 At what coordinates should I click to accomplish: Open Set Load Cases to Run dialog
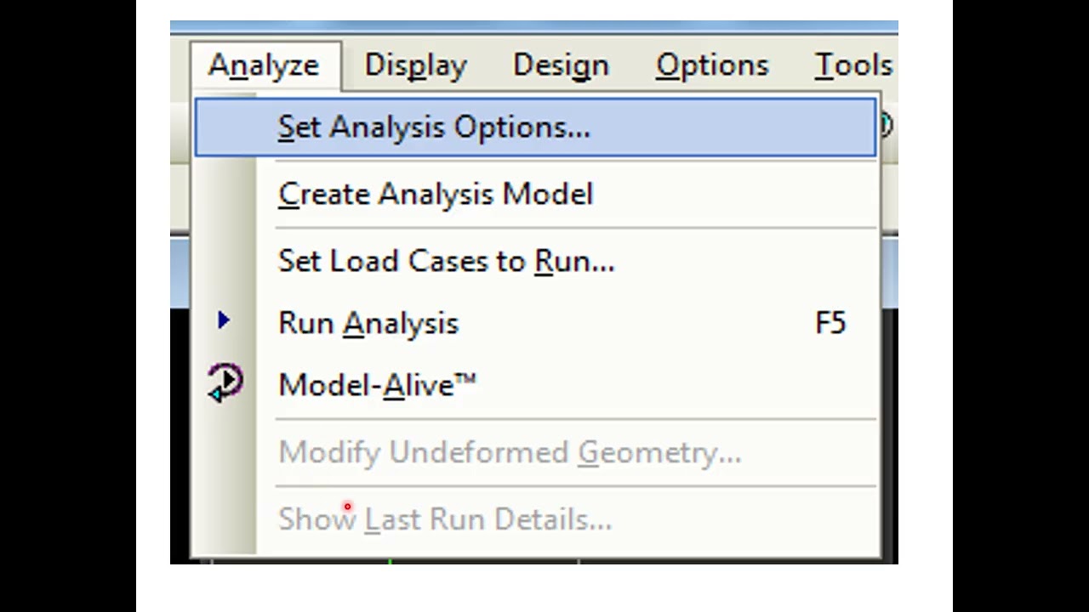point(446,260)
